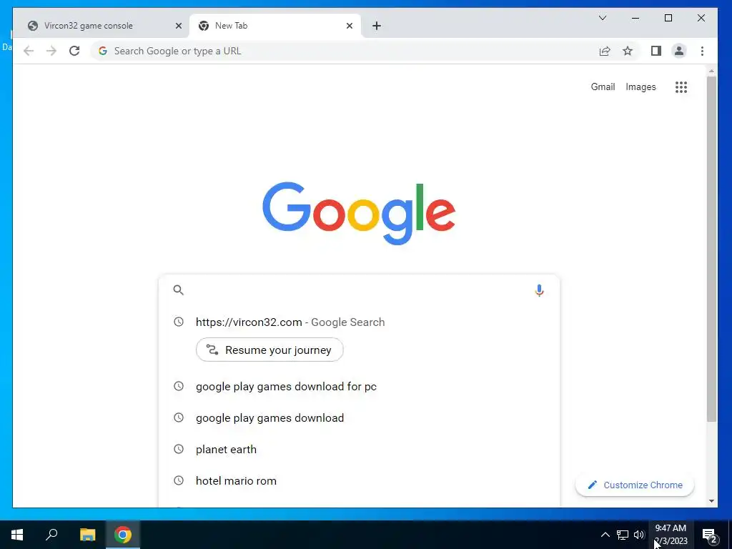Open a new tab with plus button

click(376, 26)
